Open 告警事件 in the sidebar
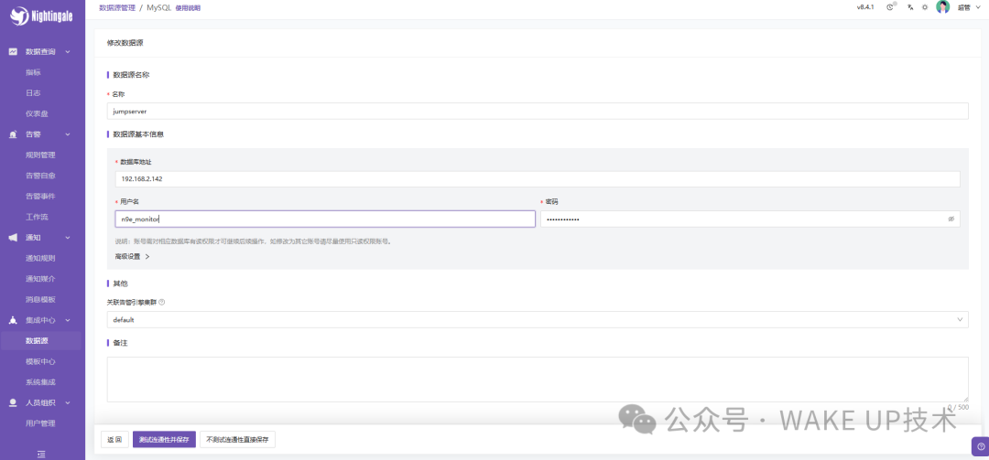 point(40,196)
